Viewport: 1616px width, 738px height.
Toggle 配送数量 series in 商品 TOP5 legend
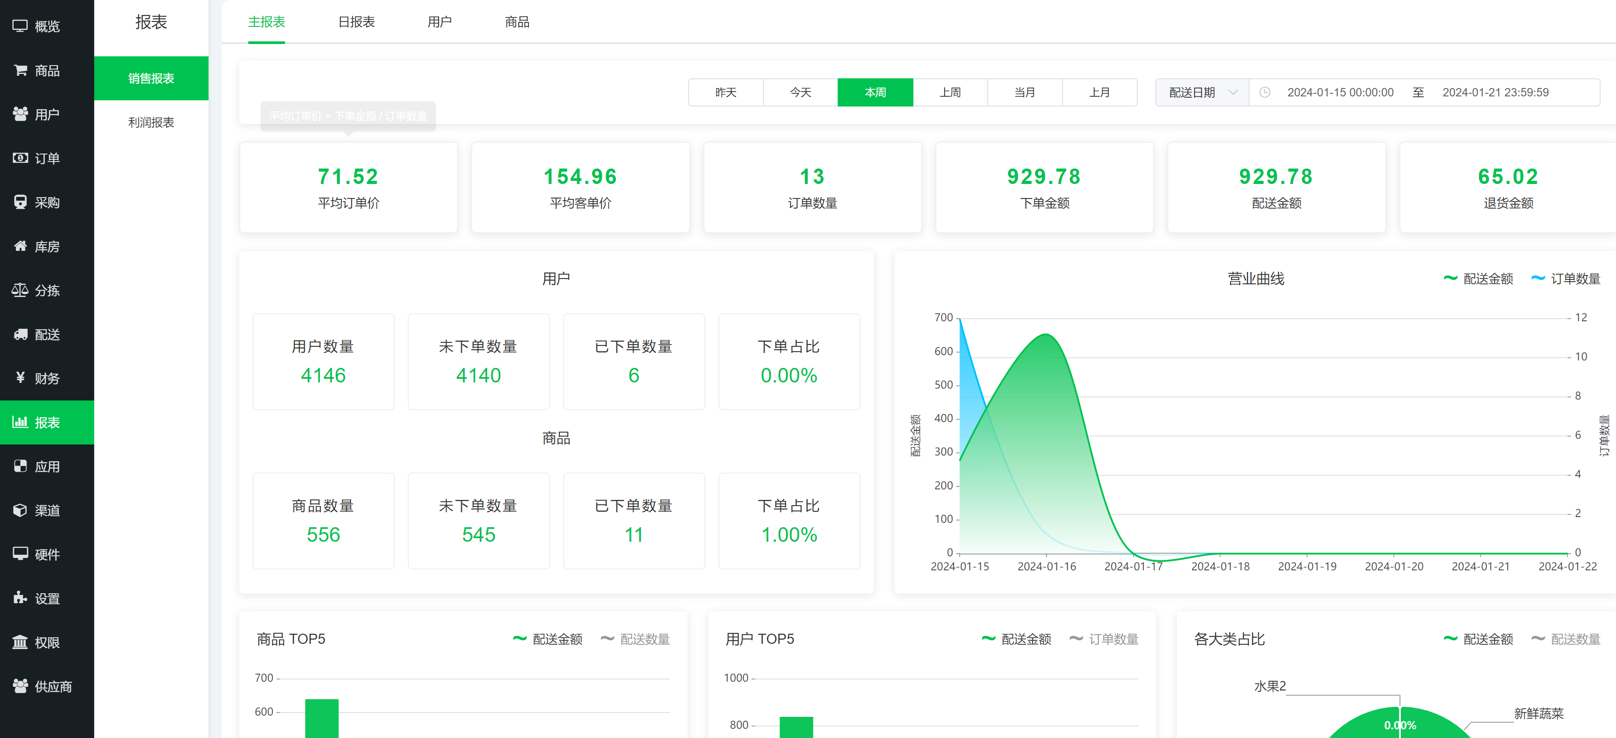[635, 639]
